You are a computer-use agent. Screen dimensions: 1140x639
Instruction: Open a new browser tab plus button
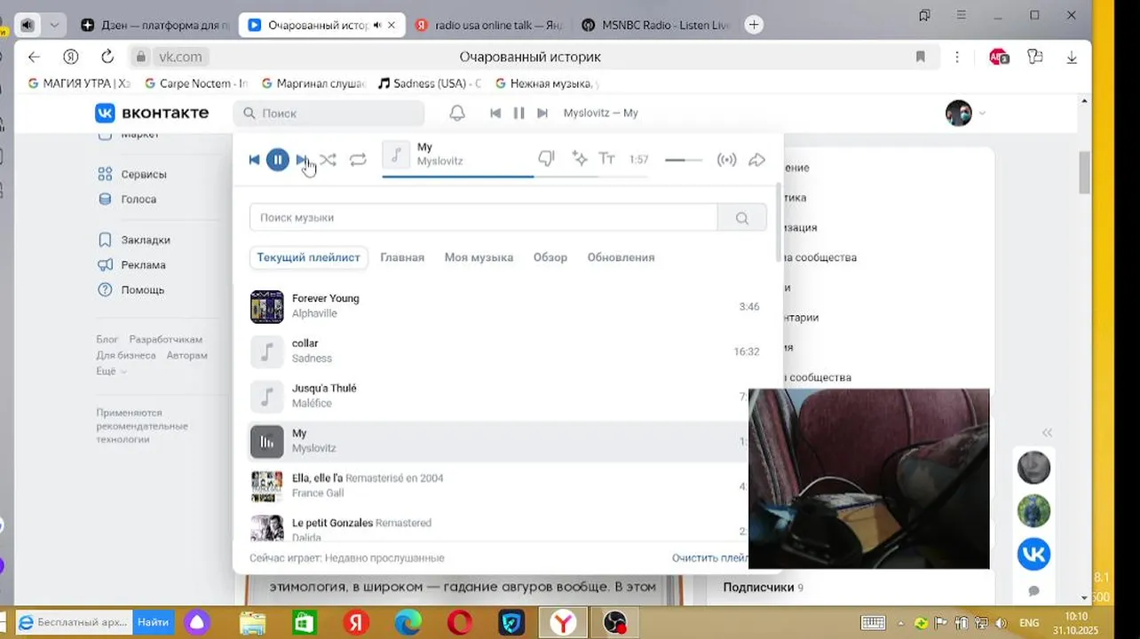754,25
